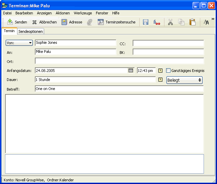Click the spell check toolbar icon
The height and width of the screenshot is (184, 217).
point(157,22)
